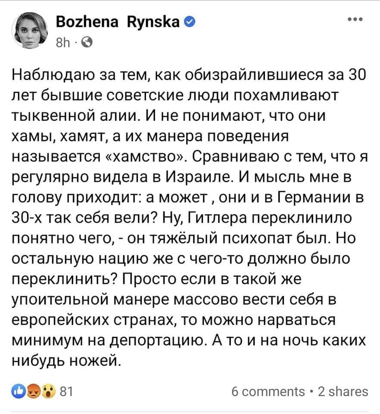Open the three-dot post options menu

tap(355, 19)
